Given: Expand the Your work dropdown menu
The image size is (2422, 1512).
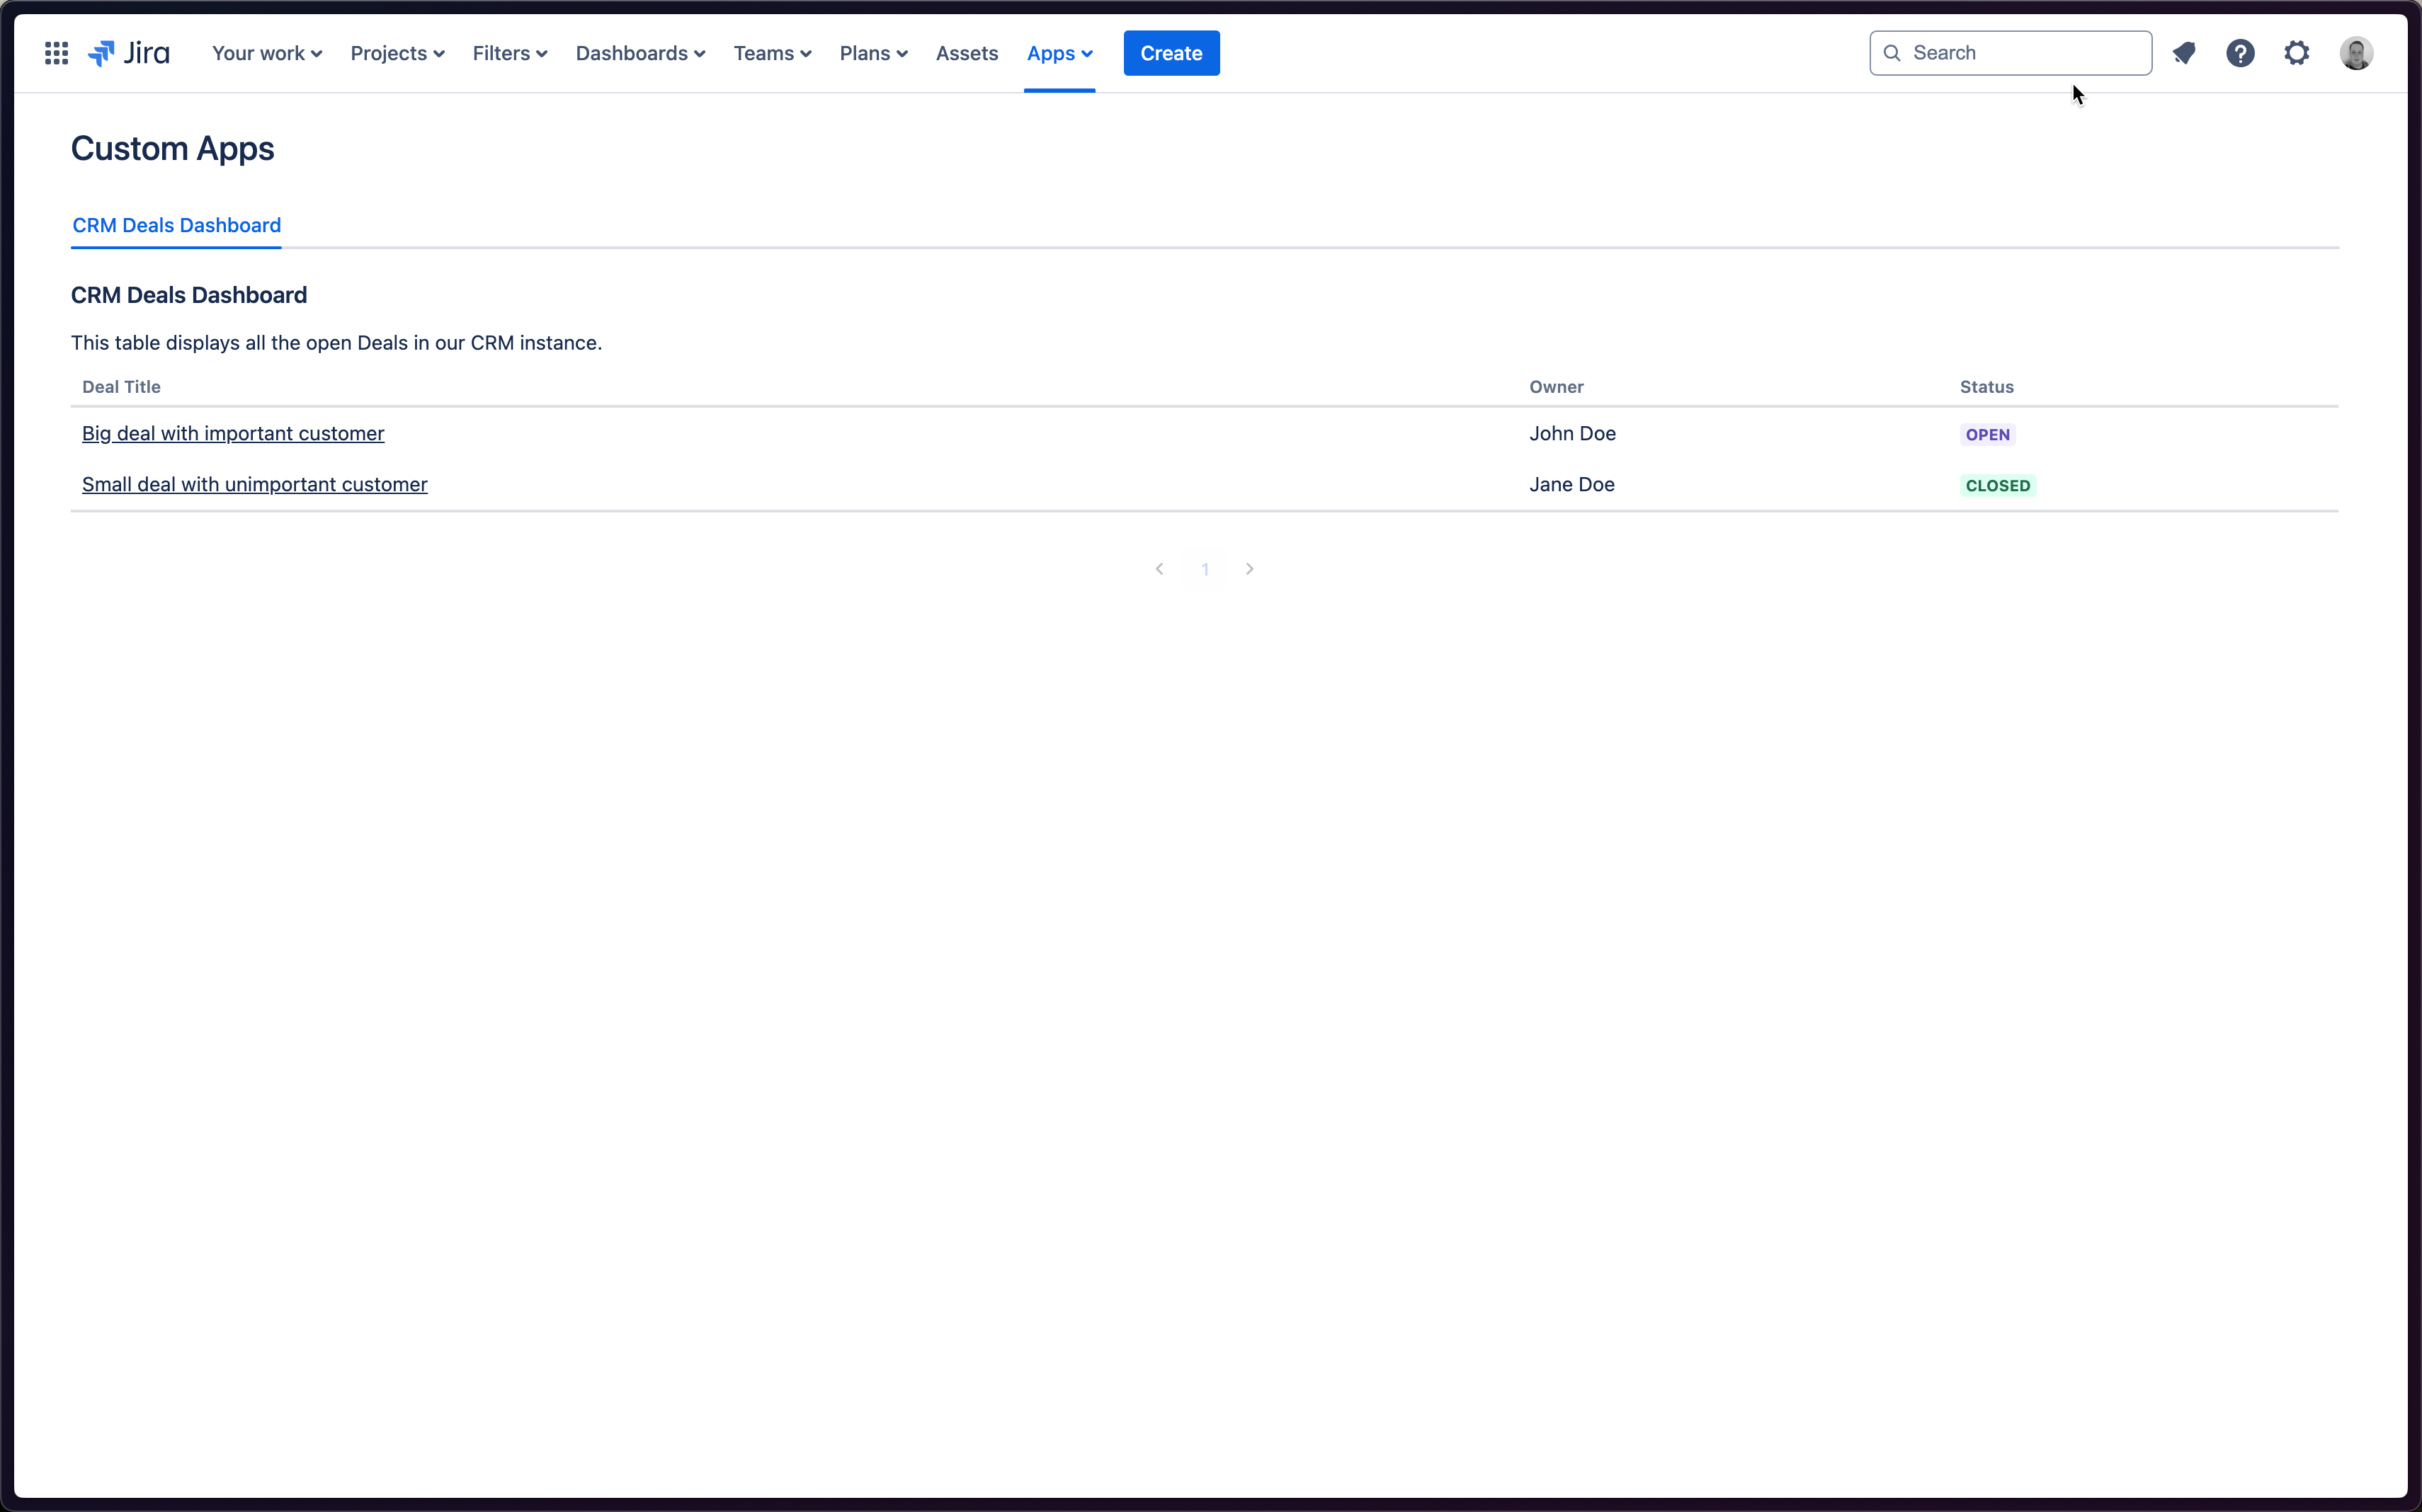Looking at the screenshot, I should 265,52.
